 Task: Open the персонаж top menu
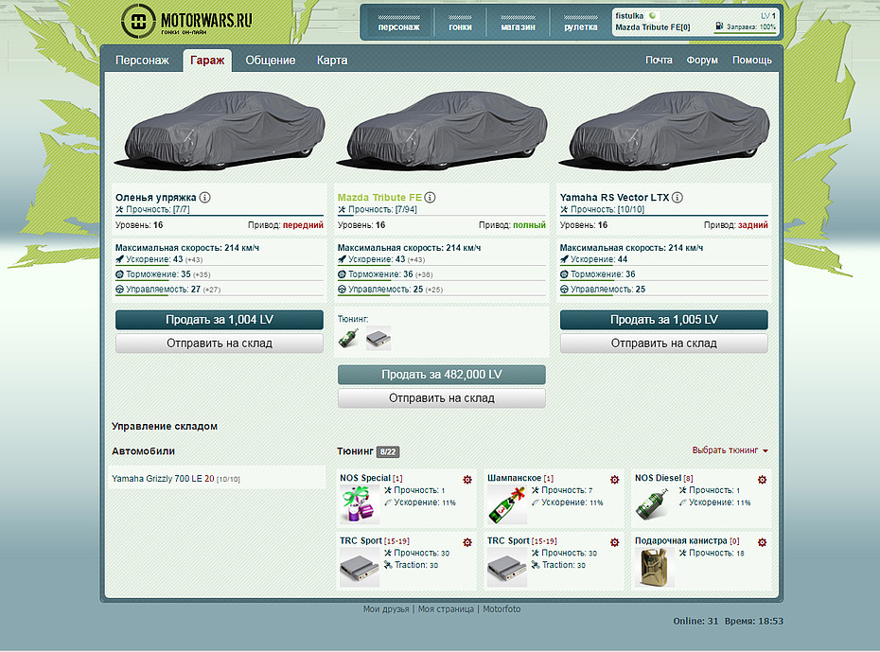tap(398, 23)
